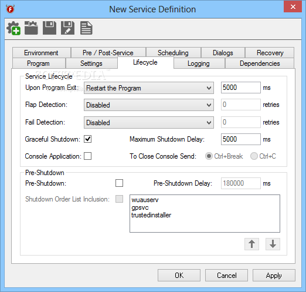
Task: Move selected service up with arrow button
Action: point(251,244)
